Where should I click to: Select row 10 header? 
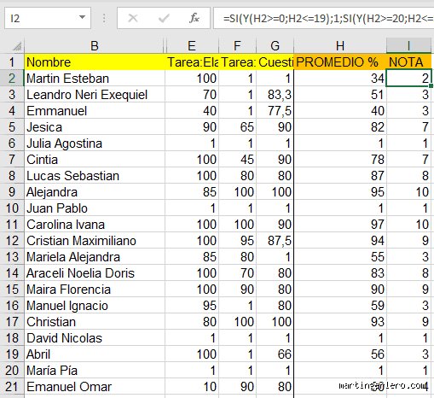tap(12, 208)
